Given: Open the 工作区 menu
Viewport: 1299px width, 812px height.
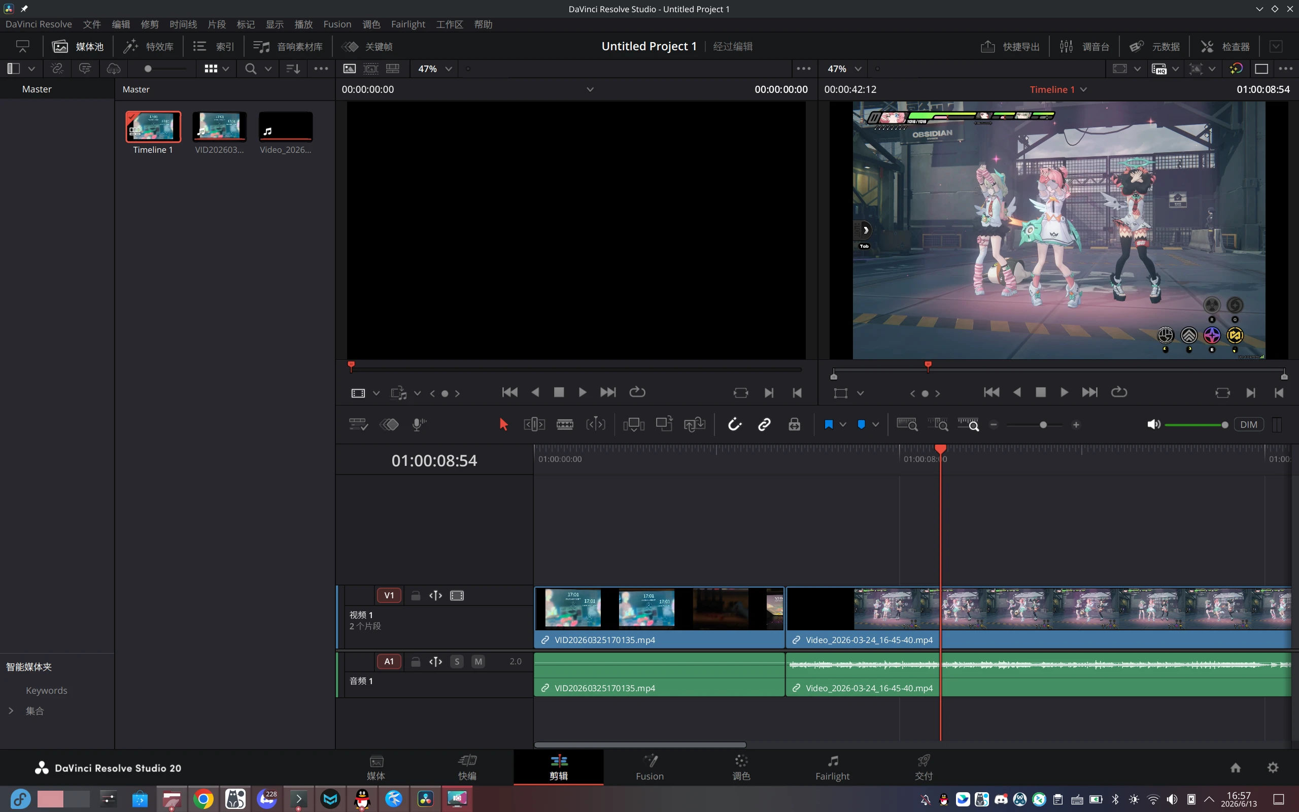Looking at the screenshot, I should 449,24.
